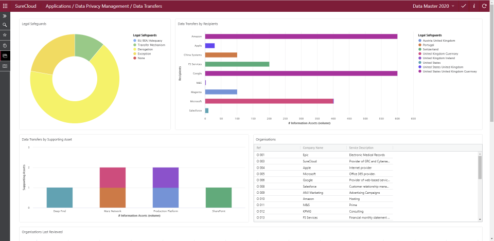Select the SureCloud organisation row
The width and height of the screenshot is (494, 241).
[323, 161]
